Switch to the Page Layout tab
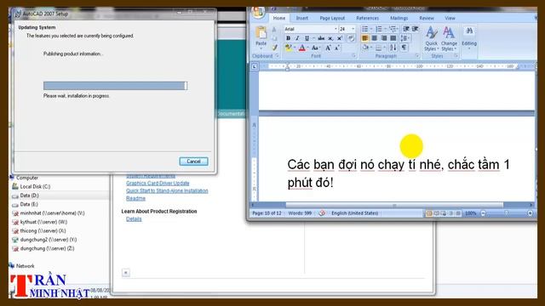Screen dimensions: 545x306 click(x=332, y=18)
